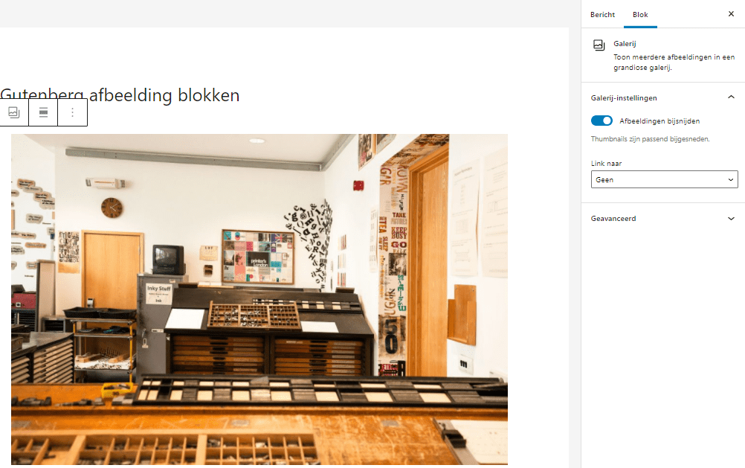Viewport: 745px width, 468px height.
Task: Open the 'Link naar' dropdown showing Geen
Action: (663, 179)
